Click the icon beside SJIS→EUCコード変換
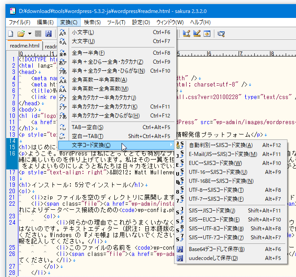Image resolution: width=296 pixels, height=277 pixels. point(180,220)
